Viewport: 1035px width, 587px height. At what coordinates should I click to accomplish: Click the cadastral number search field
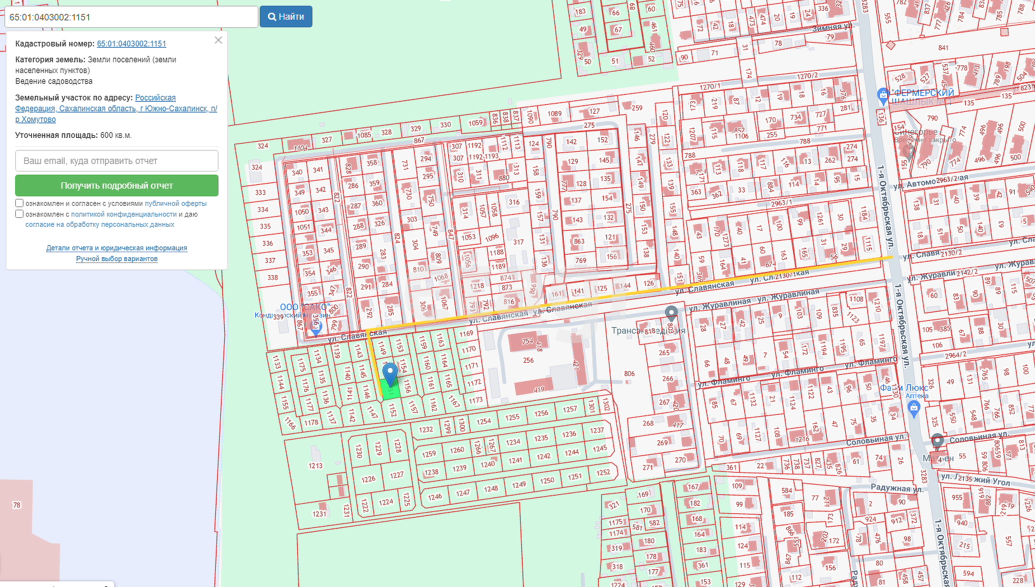[x=131, y=17]
